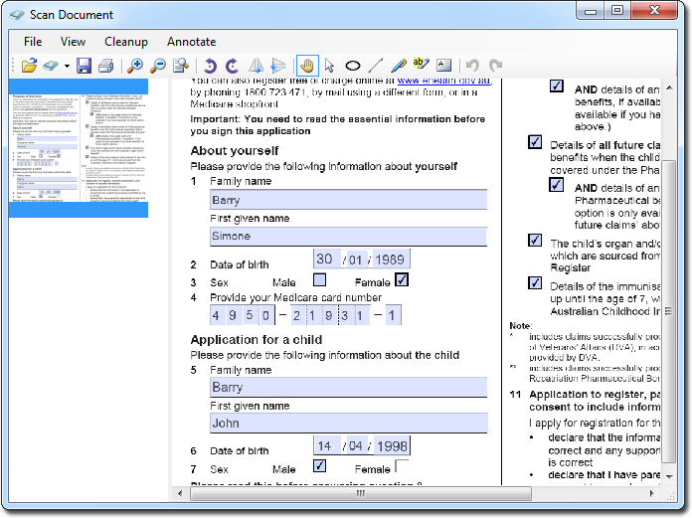Toggle the Male checkbox in question 7

(x=319, y=465)
